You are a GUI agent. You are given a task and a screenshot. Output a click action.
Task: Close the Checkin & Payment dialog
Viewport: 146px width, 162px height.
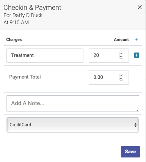click(140, 7)
